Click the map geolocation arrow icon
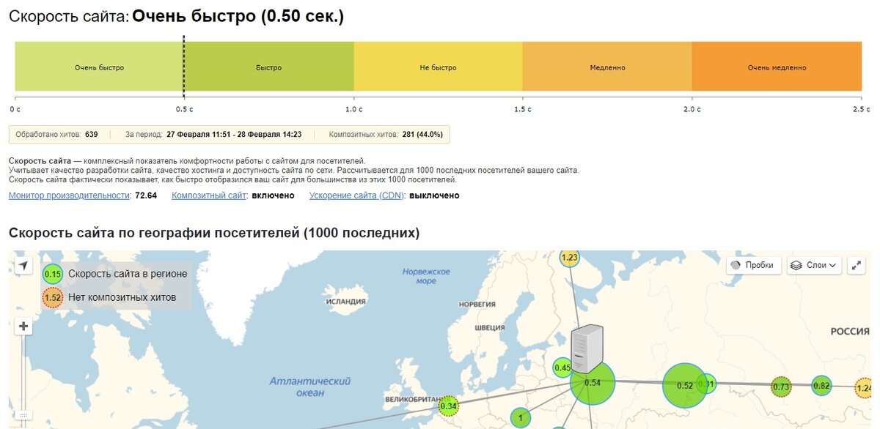Image resolution: width=880 pixels, height=429 pixels. [23, 266]
